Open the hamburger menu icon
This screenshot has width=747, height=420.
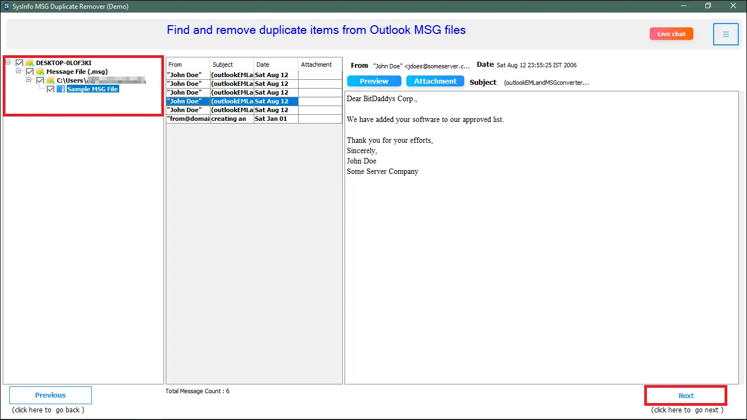726,34
